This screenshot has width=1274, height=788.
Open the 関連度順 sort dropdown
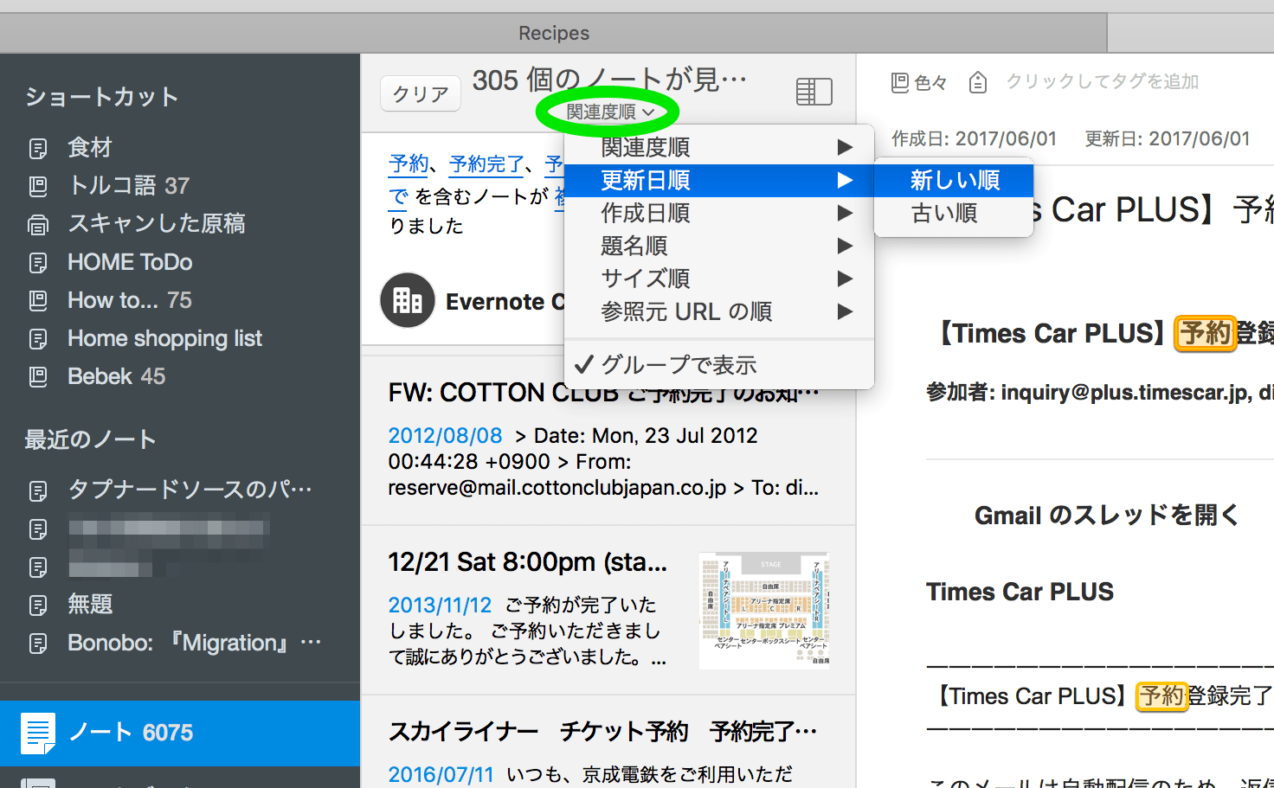coord(609,112)
